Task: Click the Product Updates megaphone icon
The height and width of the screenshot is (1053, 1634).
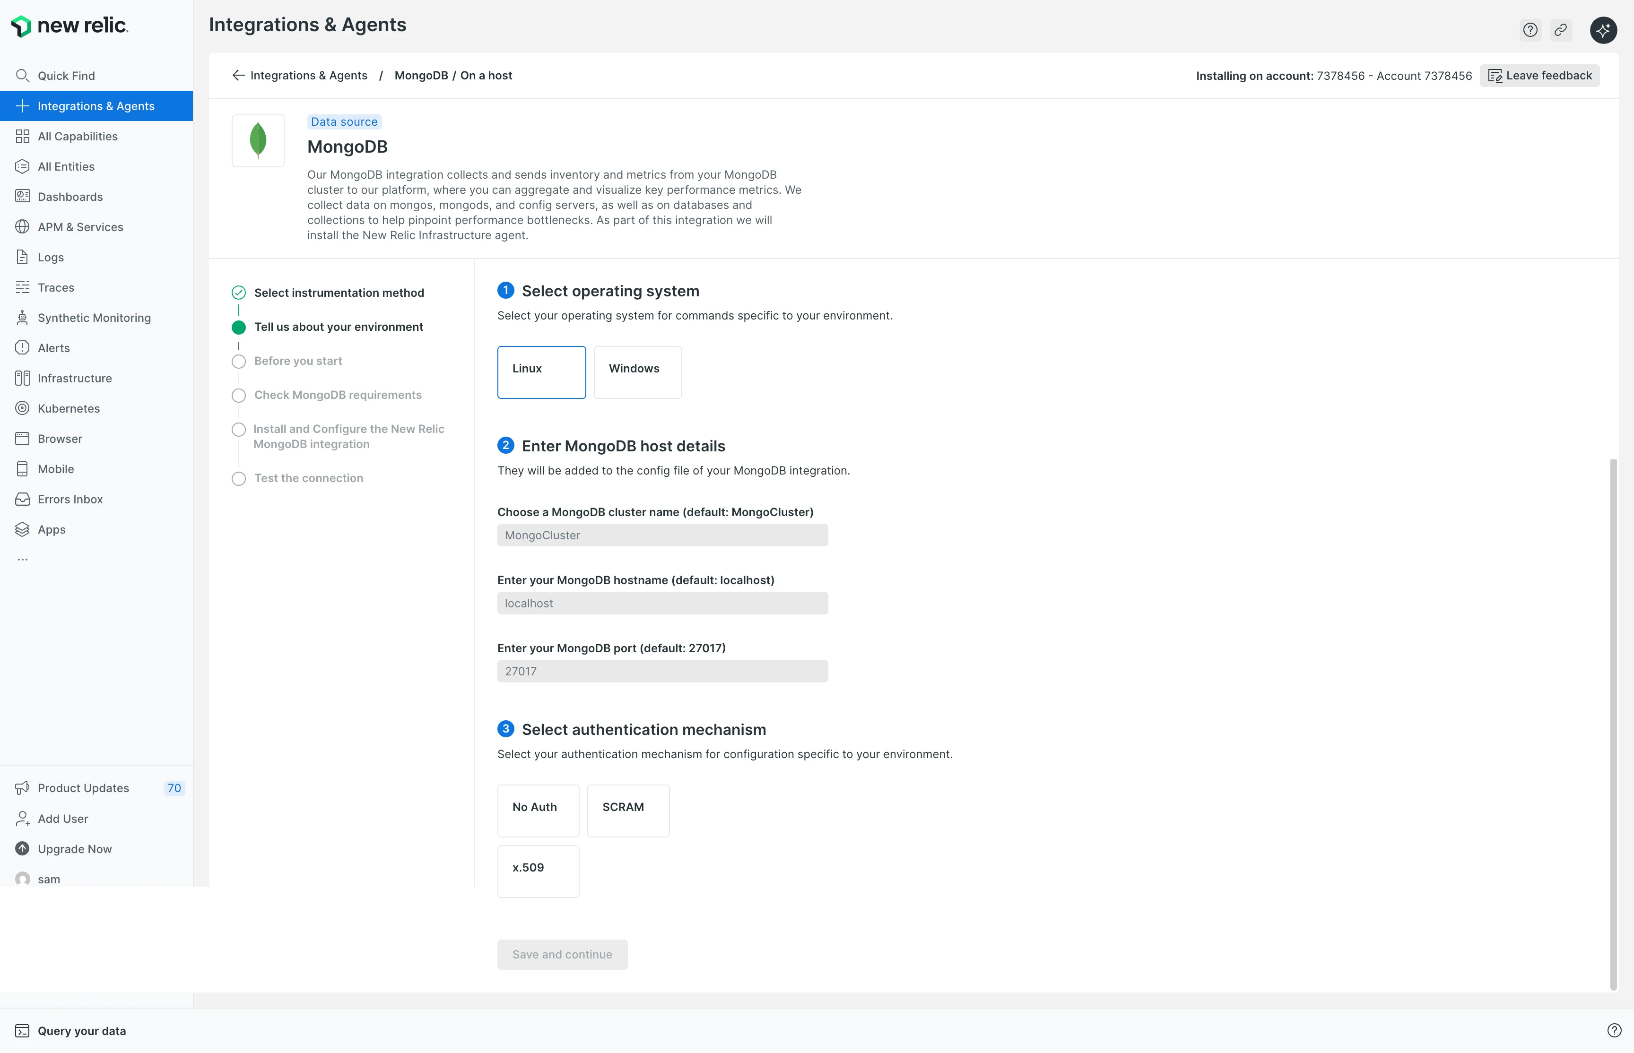Action: click(23, 788)
